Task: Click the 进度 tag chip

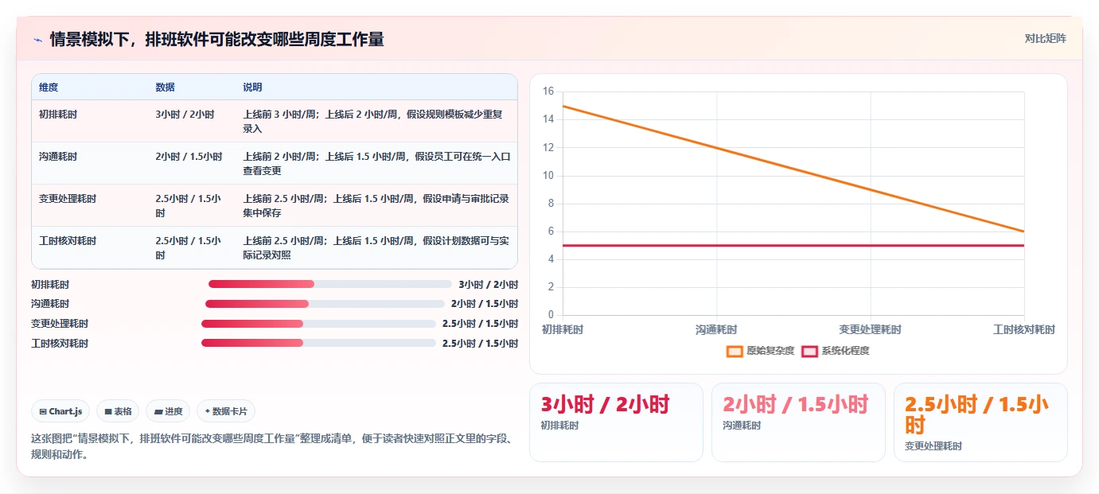Action: point(169,411)
